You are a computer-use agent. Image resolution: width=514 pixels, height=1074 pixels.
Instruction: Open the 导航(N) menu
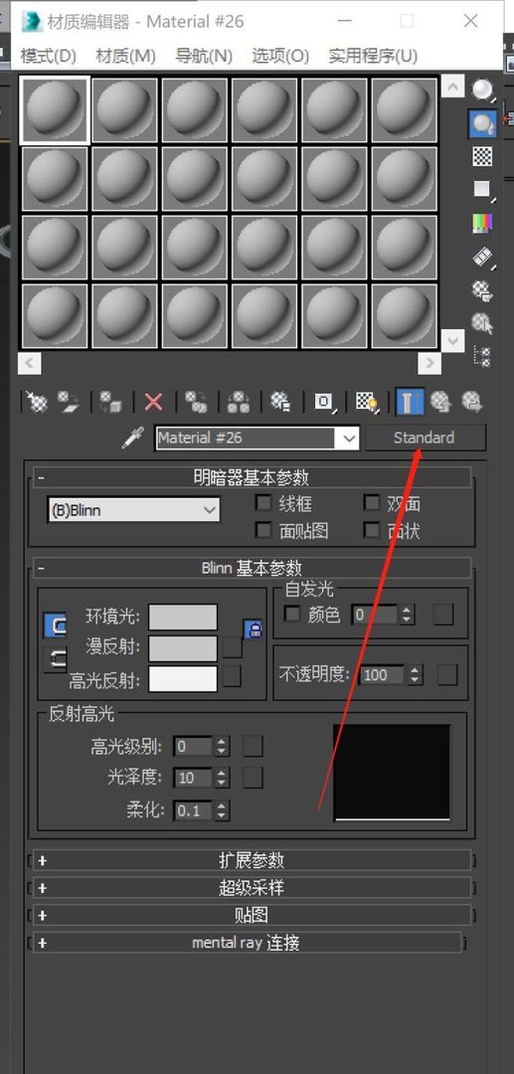204,56
